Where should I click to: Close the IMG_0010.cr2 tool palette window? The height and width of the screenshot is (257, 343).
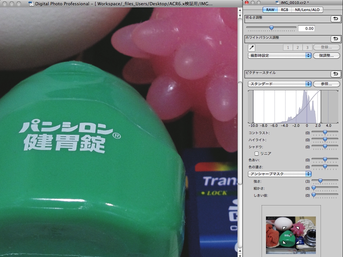[247, 3]
